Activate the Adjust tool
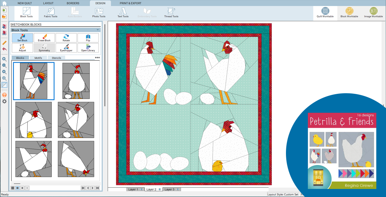 click(23, 48)
